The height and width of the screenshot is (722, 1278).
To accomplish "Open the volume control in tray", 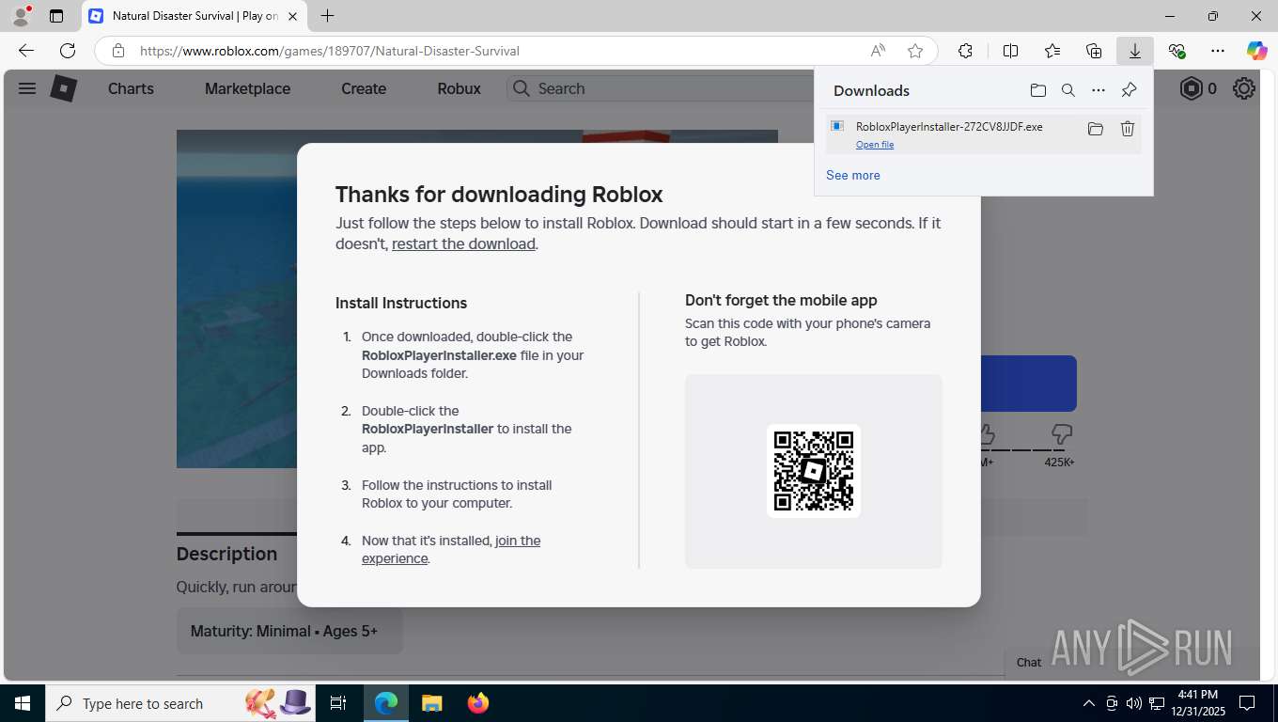I will [x=1134, y=703].
